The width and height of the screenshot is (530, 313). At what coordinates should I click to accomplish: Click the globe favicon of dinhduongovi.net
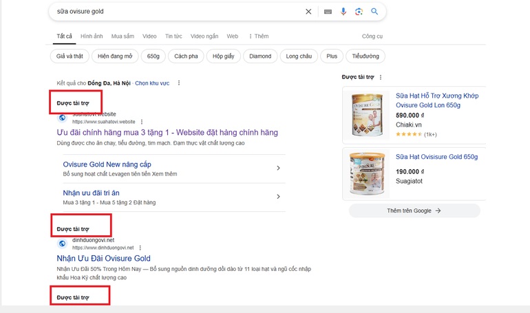[x=62, y=244]
